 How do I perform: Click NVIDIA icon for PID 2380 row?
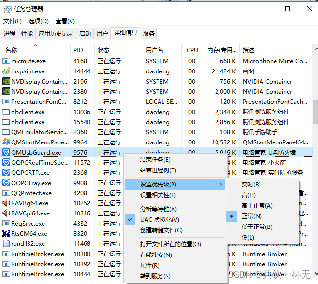[6, 91]
